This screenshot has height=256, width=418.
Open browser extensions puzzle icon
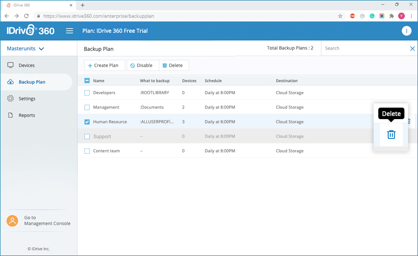[391, 16]
